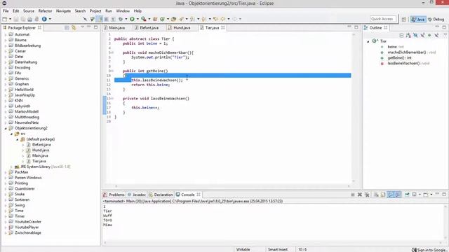
Task: Click the Back navigation arrow icon
Action: (223, 19)
